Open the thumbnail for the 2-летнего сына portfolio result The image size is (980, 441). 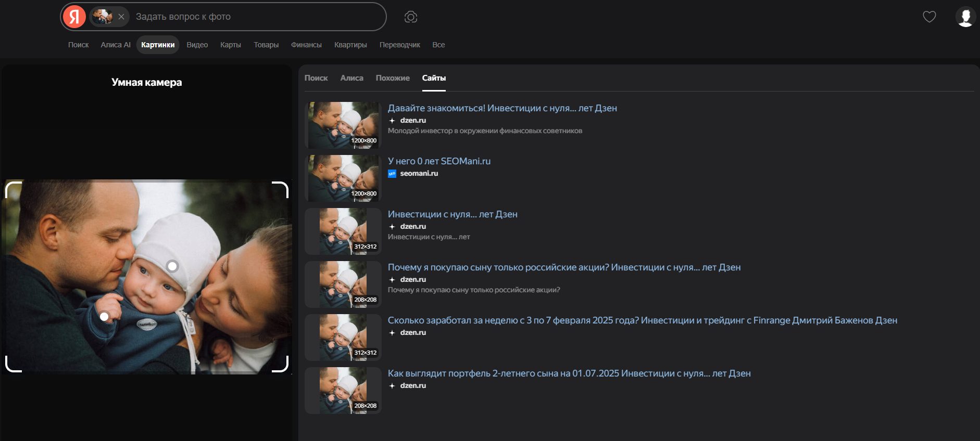(343, 391)
